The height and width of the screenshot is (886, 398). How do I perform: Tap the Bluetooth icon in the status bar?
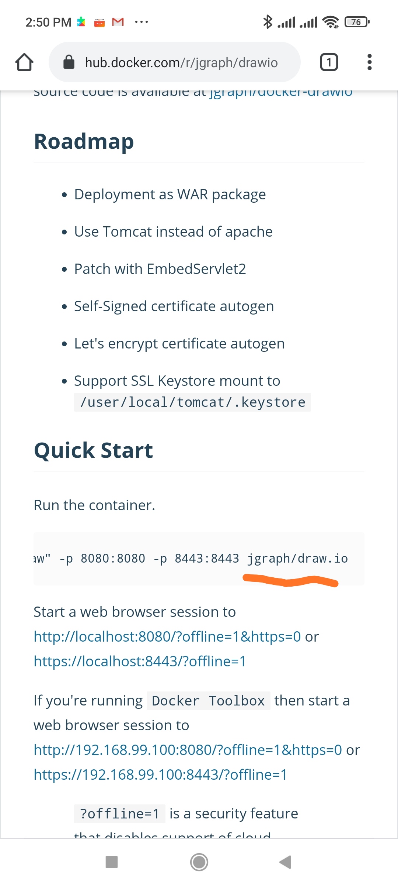(x=268, y=22)
